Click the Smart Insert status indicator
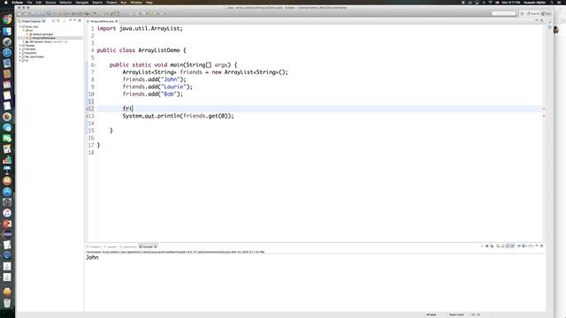 pyautogui.click(x=456, y=314)
